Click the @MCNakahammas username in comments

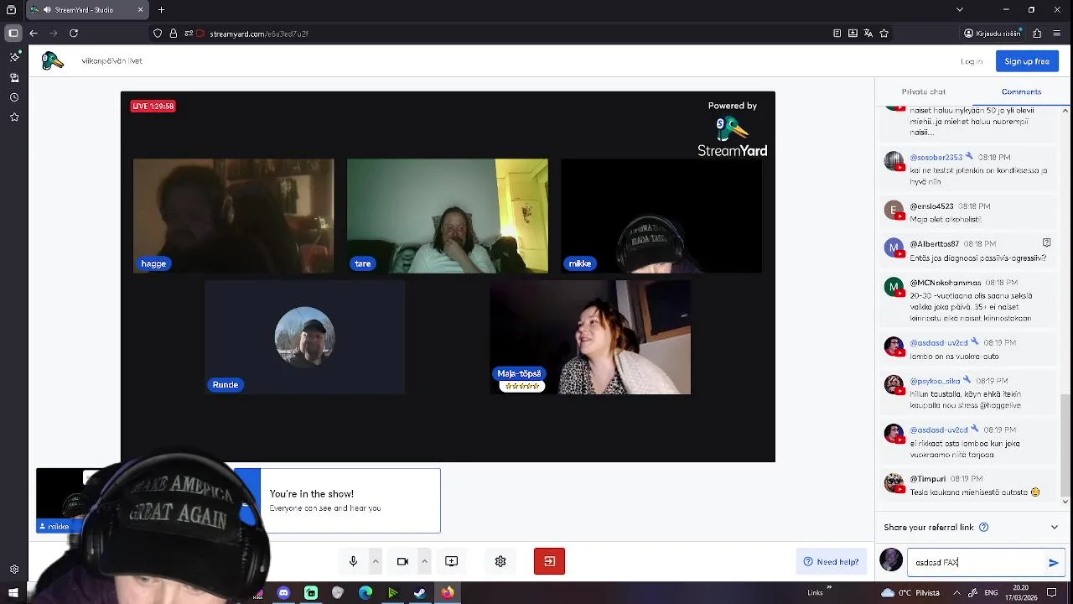[x=946, y=283]
